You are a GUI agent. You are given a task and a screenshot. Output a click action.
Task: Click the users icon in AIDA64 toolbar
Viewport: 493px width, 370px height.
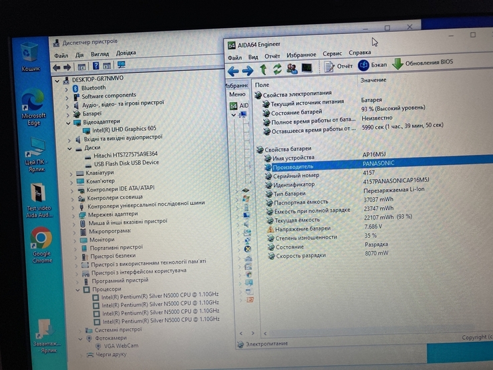292,69
